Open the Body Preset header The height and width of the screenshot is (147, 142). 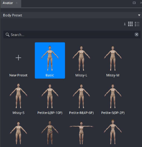[x=71, y=15]
